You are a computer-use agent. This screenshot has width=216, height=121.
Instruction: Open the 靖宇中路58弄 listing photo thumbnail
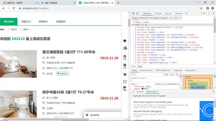click(x=18, y=104)
